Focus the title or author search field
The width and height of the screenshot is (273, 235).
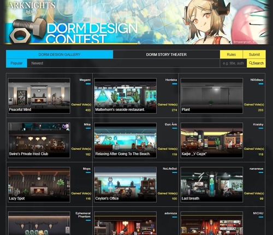233,63
